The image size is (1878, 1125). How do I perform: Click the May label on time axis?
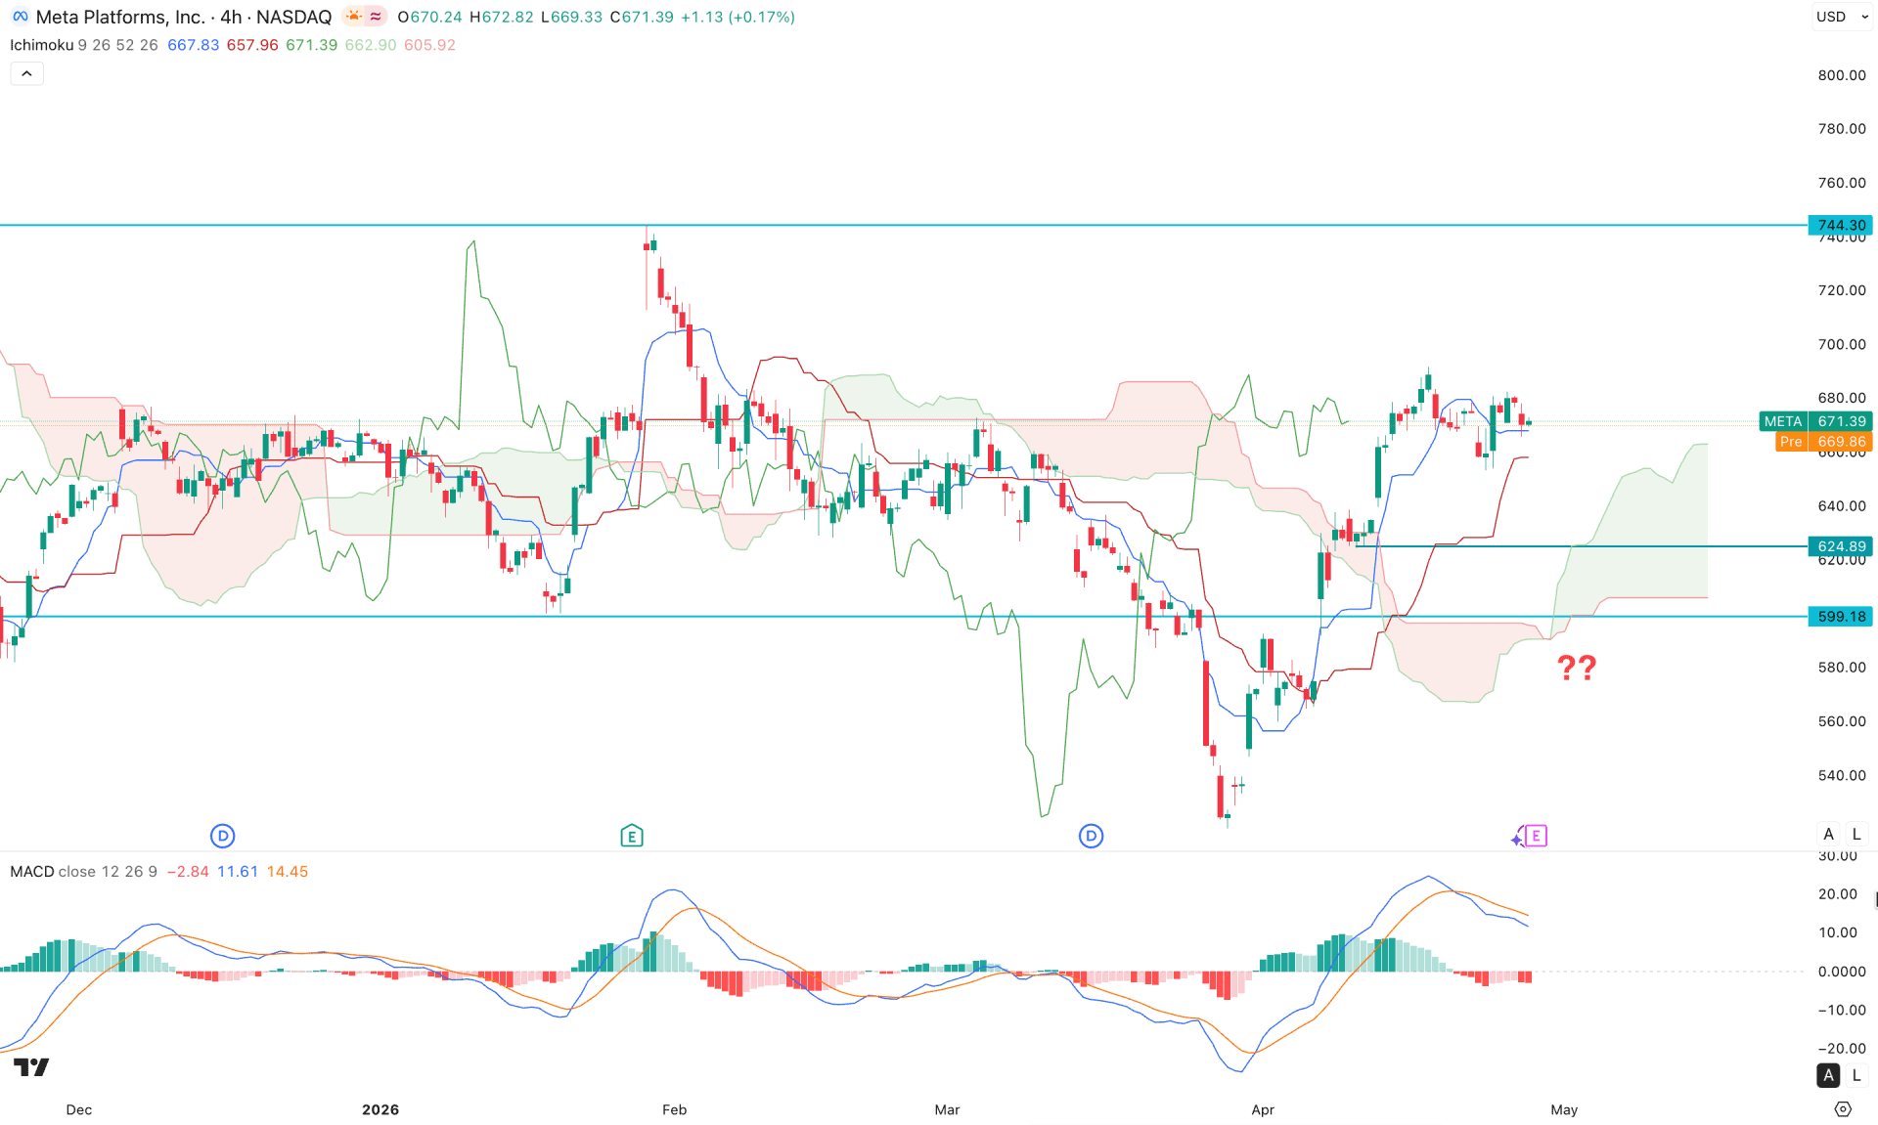coord(1564,1109)
